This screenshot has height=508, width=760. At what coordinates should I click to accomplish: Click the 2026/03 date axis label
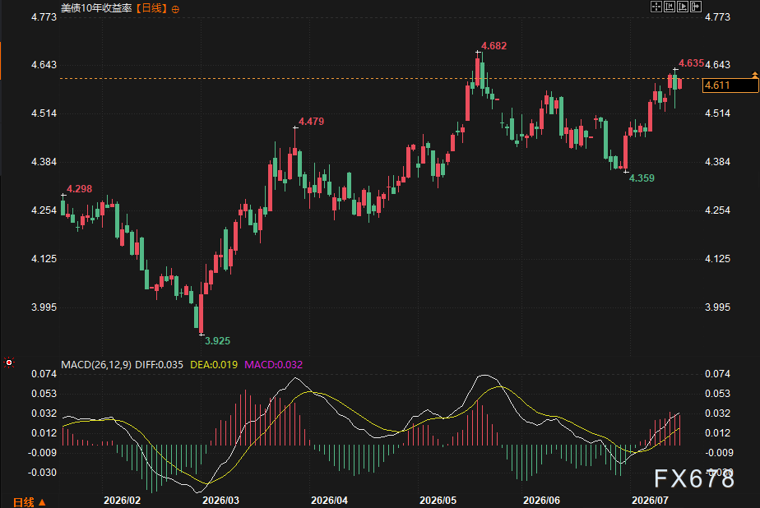[220, 501]
